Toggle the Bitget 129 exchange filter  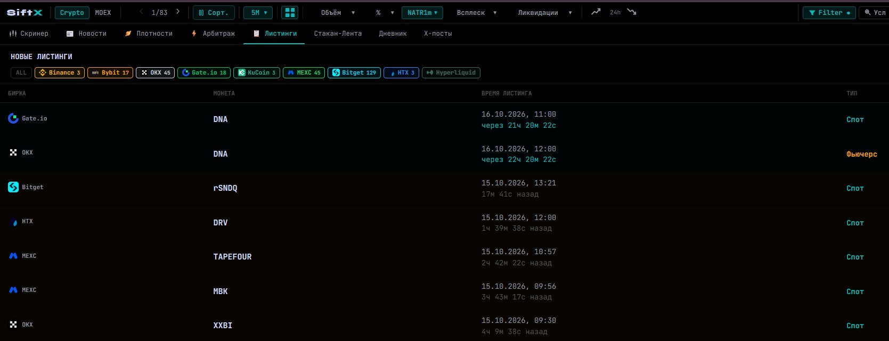click(354, 72)
